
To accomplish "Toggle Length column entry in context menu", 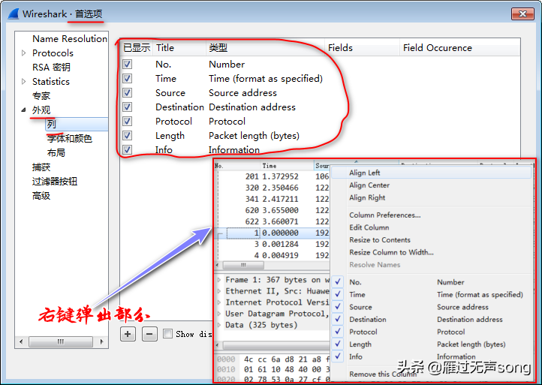I will point(431,344).
